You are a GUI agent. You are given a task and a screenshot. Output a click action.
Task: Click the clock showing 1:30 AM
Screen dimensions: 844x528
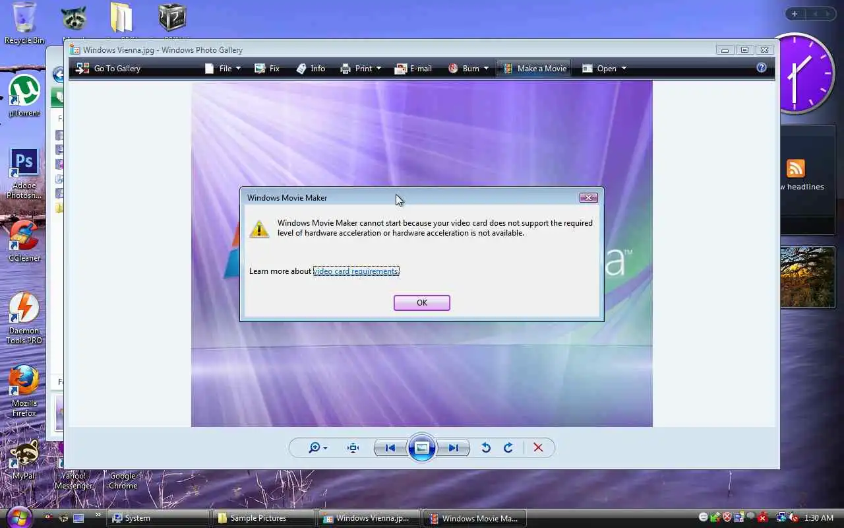click(818, 518)
